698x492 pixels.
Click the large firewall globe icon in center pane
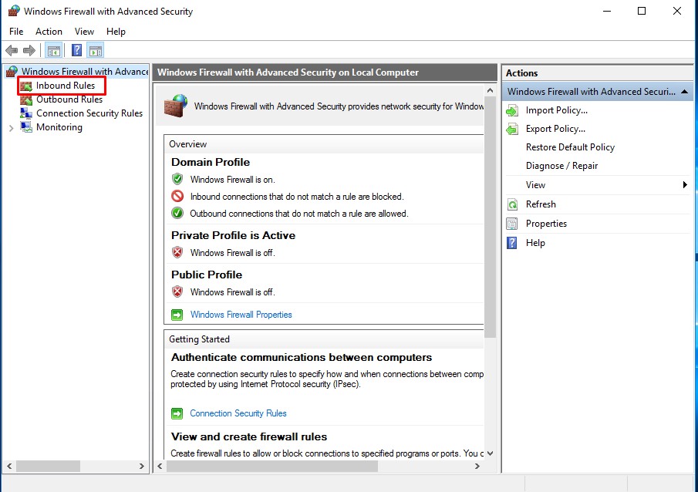(176, 106)
